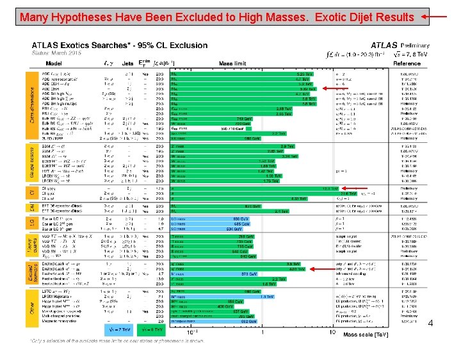
Task: Select the 'Gauge bosons' category label
Action: [32, 163]
